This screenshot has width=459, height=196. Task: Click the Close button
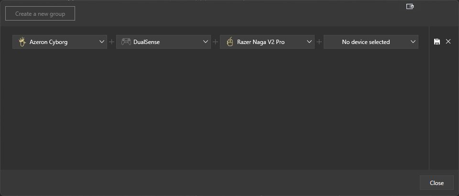click(437, 183)
